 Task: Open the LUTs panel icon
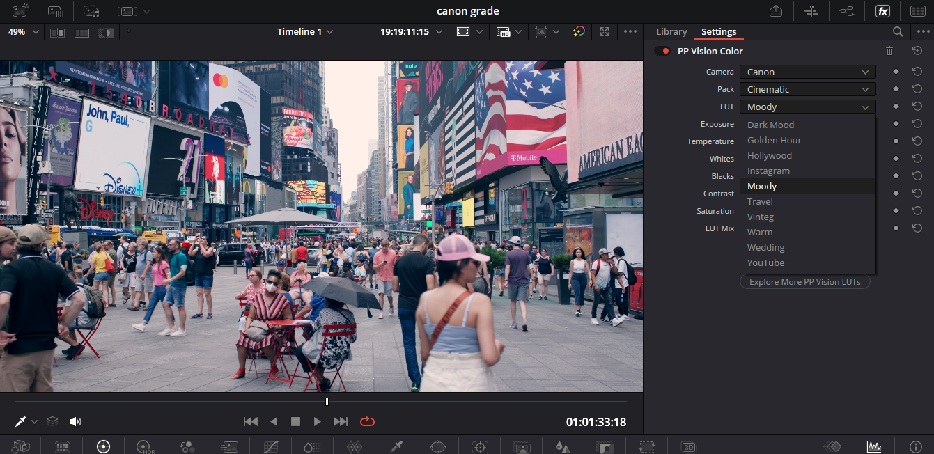coord(56,11)
